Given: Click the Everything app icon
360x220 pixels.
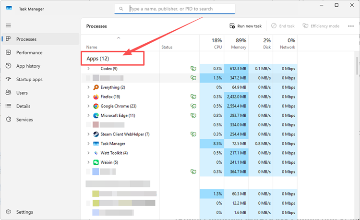Looking at the screenshot, I should pos(96,87).
